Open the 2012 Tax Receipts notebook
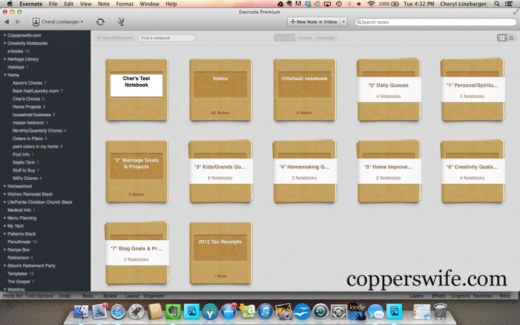 pos(220,253)
